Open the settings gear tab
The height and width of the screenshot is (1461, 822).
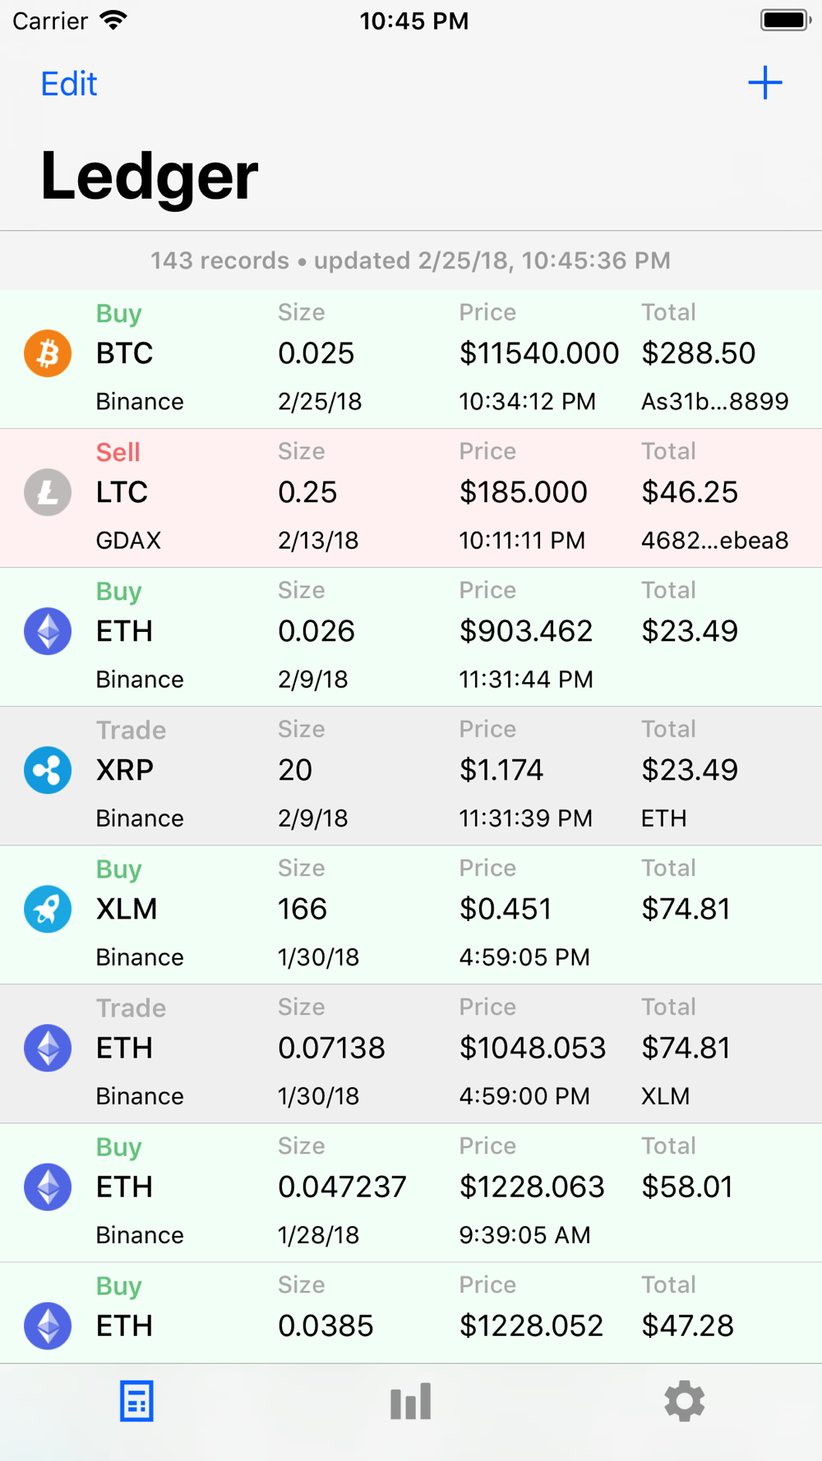click(x=684, y=1401)
